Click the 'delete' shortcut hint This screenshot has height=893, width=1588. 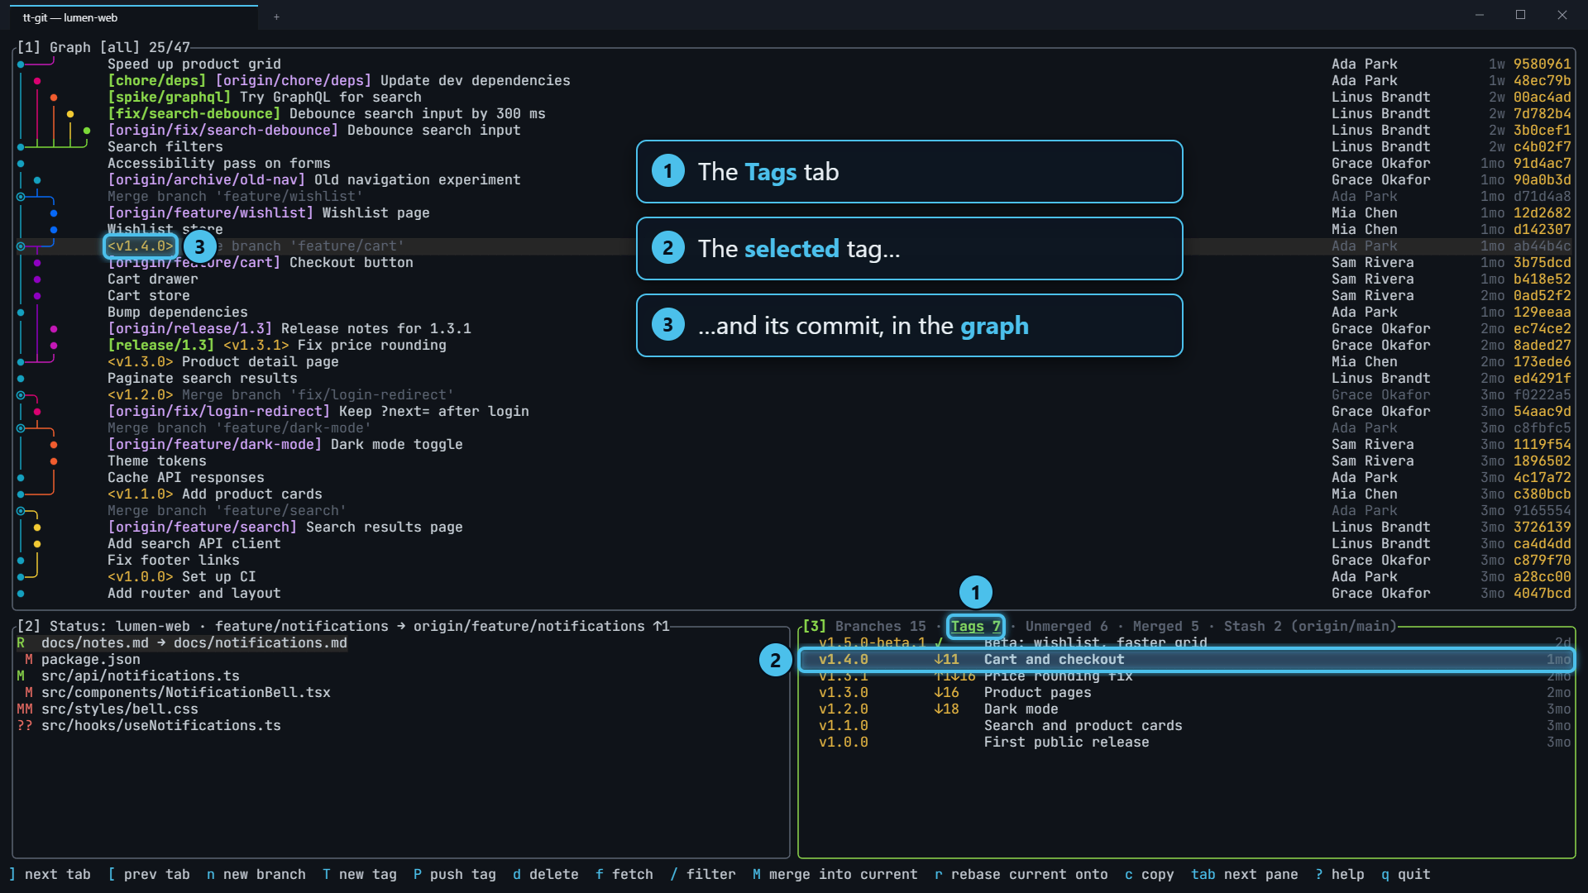click(545, 875)
